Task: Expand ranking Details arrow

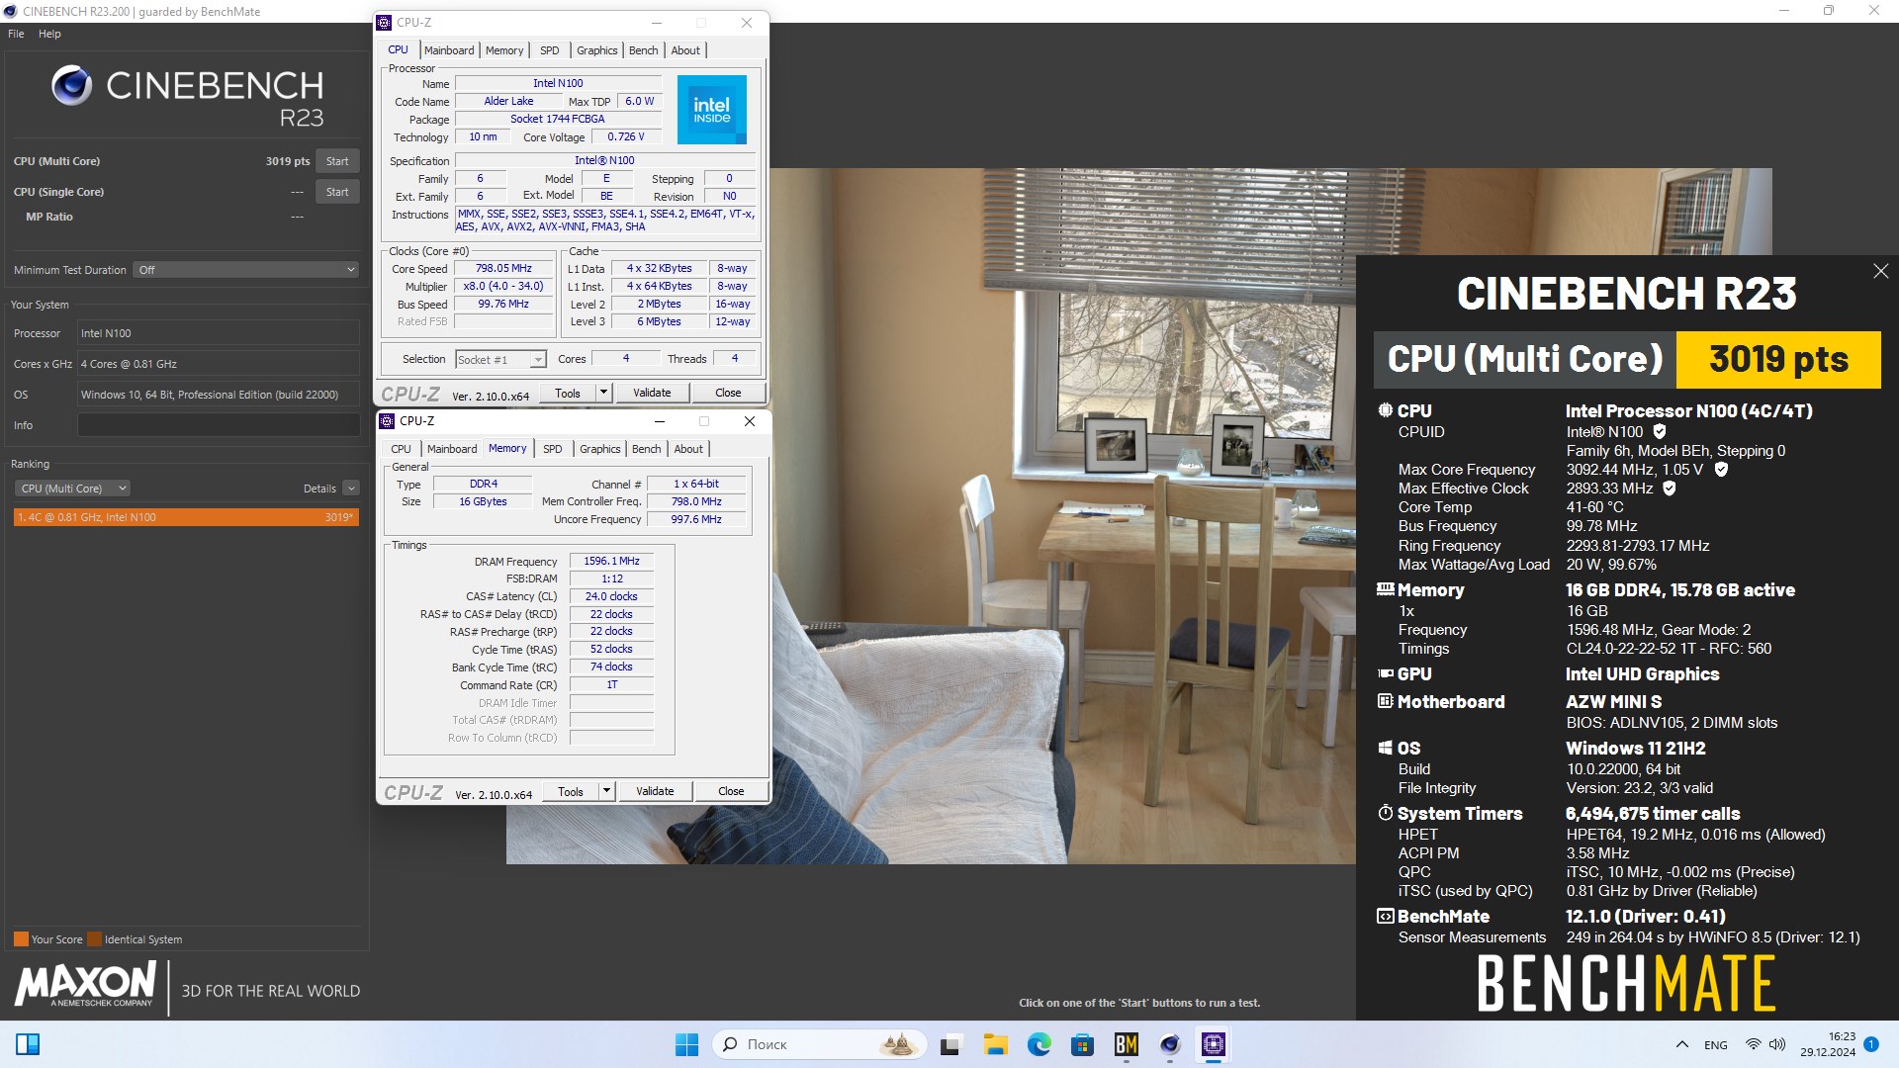Action: pyautogui.click(x=350, y=489)
